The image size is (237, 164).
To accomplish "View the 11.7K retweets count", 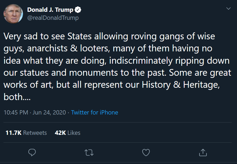I will 13,133.
